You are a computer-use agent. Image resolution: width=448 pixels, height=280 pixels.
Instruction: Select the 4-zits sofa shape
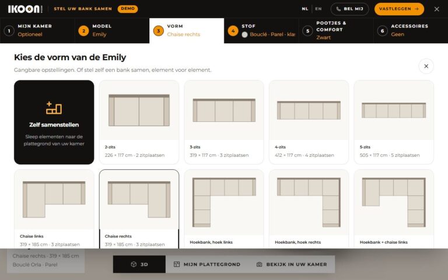[x=309, y=122]
